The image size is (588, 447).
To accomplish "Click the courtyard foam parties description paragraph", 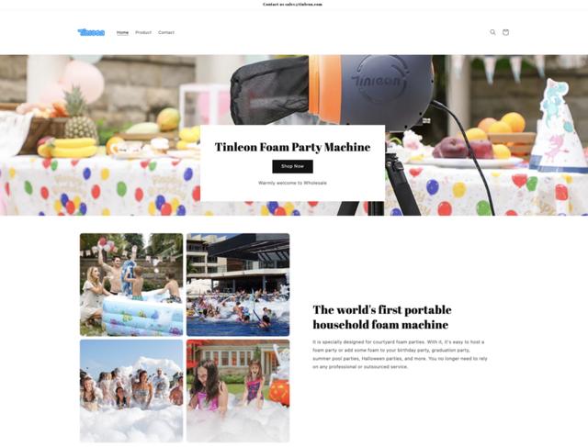I will 400,354.
